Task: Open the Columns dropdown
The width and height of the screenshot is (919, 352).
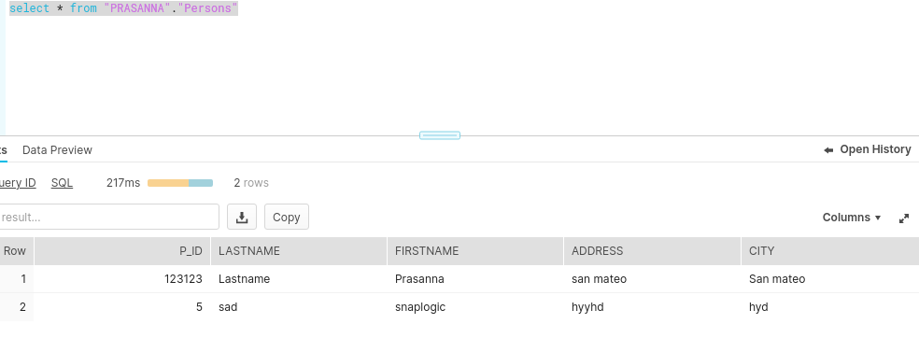Action: click(852, 218)
